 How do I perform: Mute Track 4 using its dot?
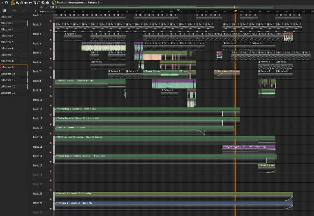pos(51,49)
